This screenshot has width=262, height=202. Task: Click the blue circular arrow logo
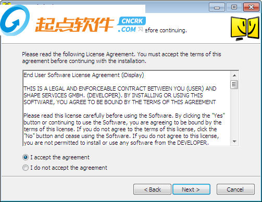(15, 20)
